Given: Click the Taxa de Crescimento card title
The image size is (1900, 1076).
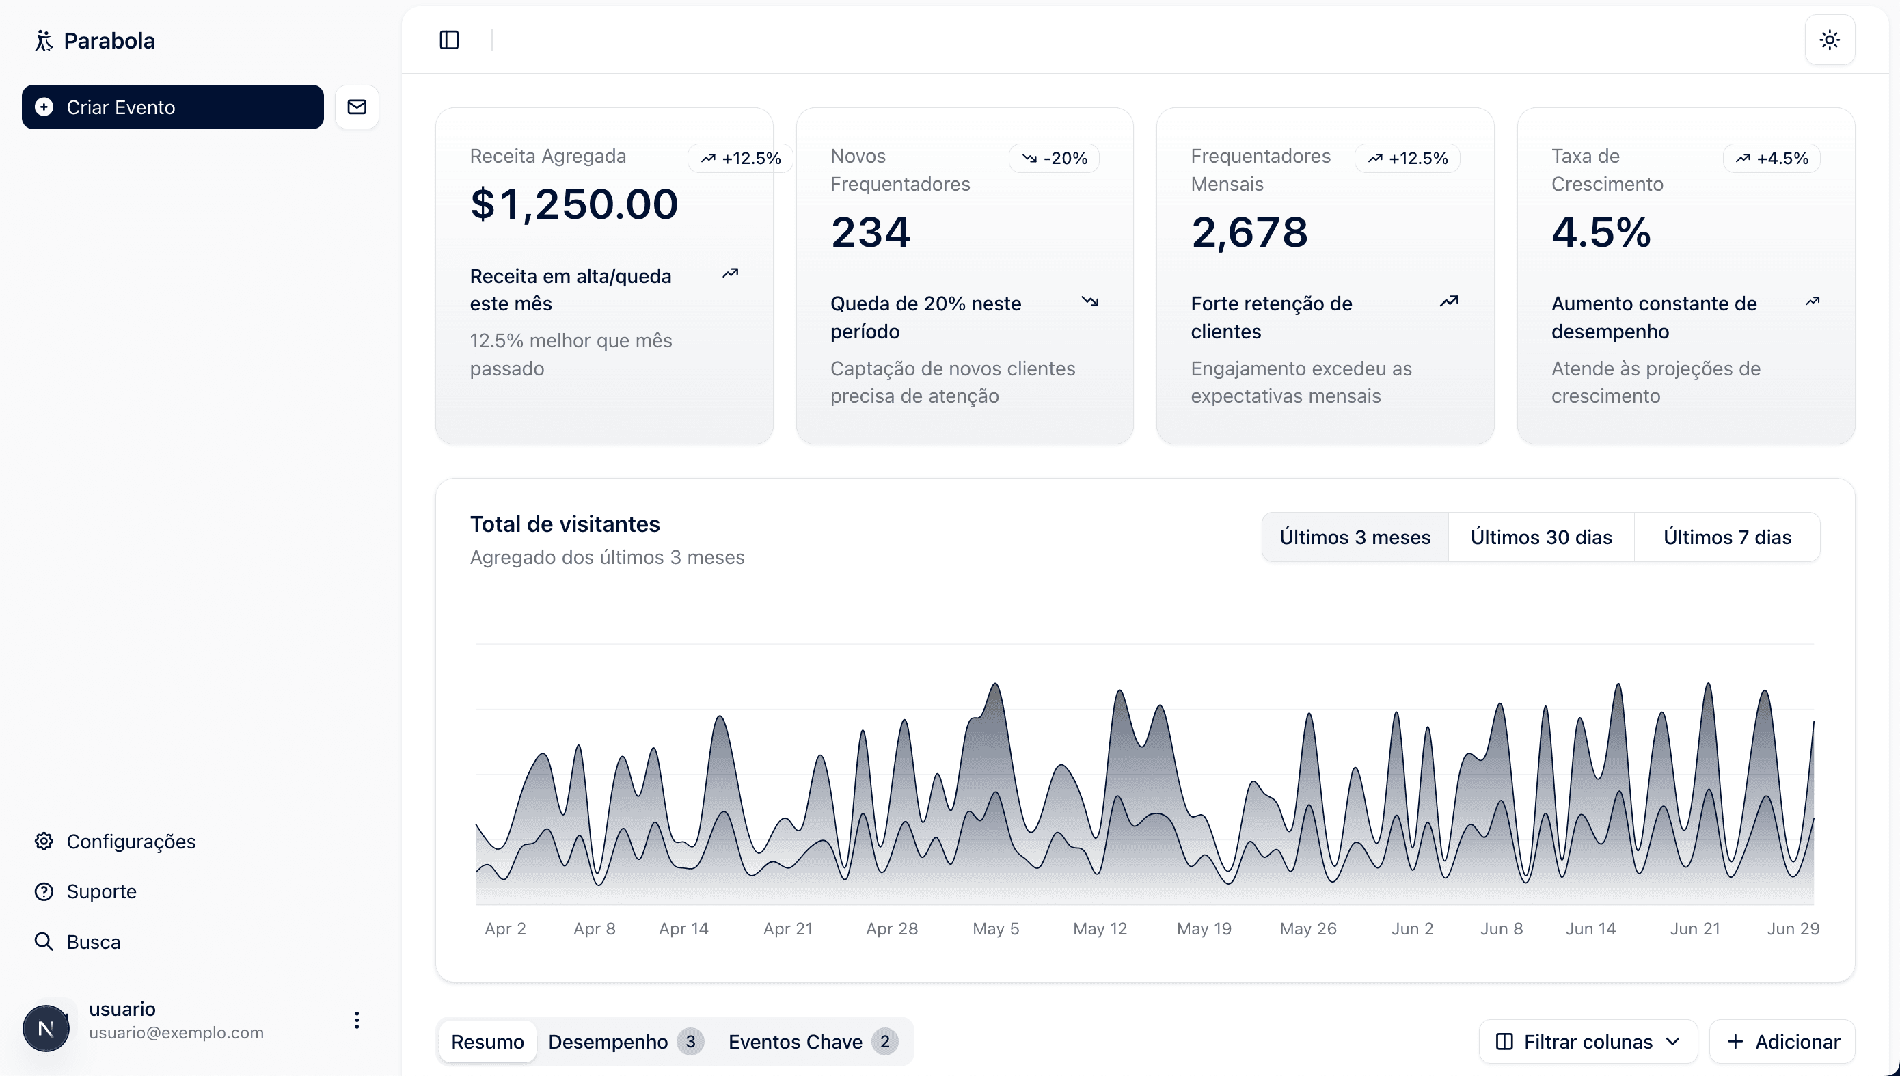Looking at the screenshot, I should coord(1607,170).
